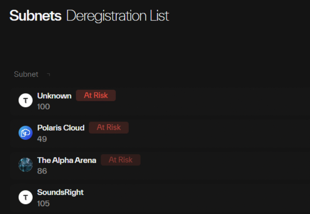Click At Risk badge next to Unknown
The image size is (310, 214).
[96, 95]
